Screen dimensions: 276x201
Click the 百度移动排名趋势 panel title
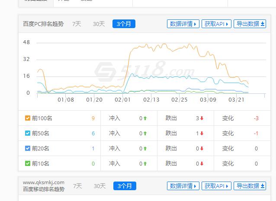point(44,189)
